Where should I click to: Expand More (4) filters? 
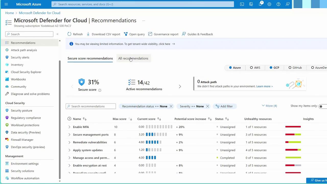click(x=269, y=106)
